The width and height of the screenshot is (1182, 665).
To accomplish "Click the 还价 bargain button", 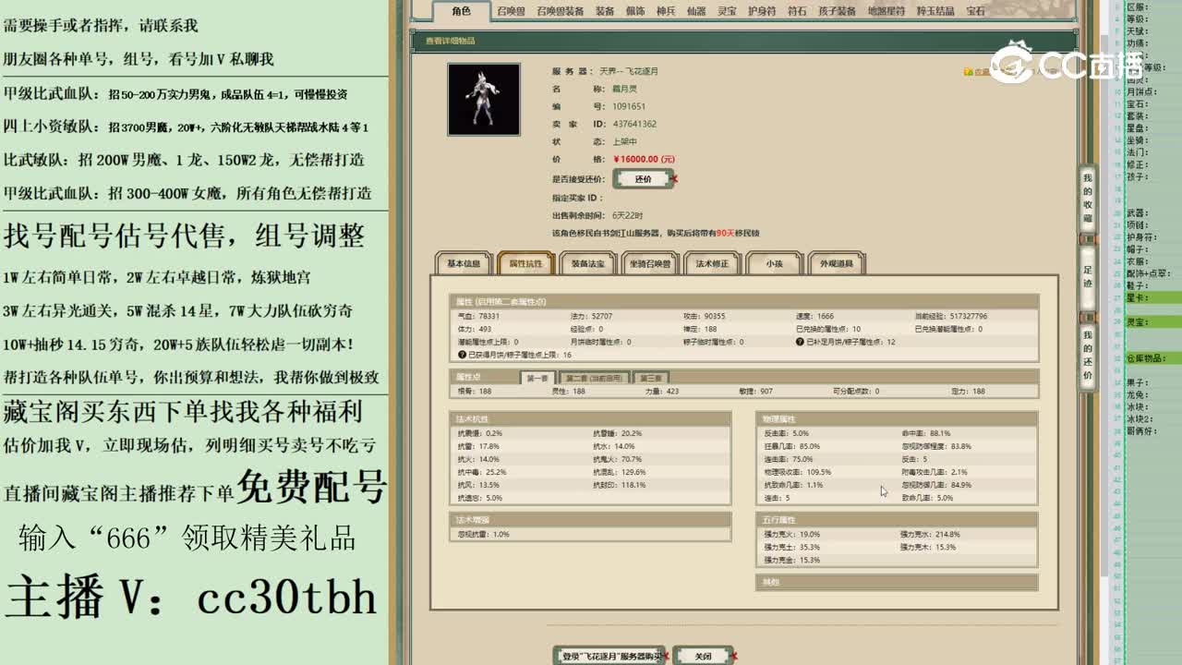I will (643, 179).
